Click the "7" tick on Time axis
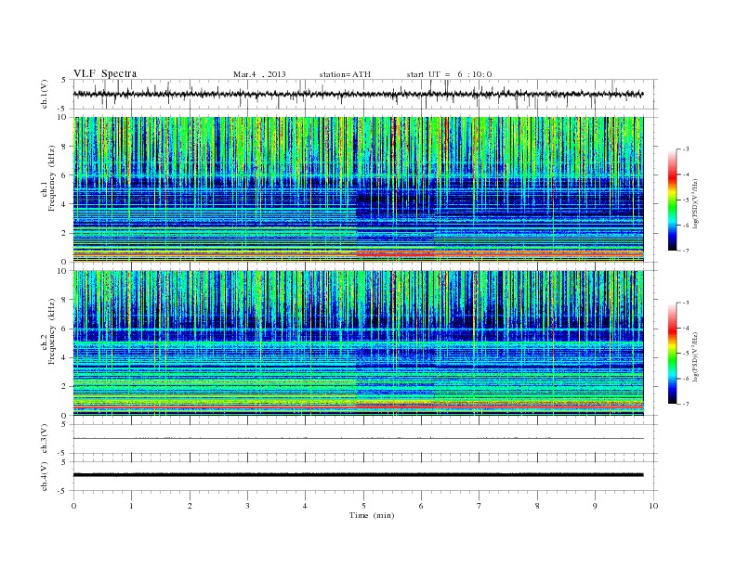The width and height of the screenshot is (736, 568). pyautogui.click(x=480, y=506)
